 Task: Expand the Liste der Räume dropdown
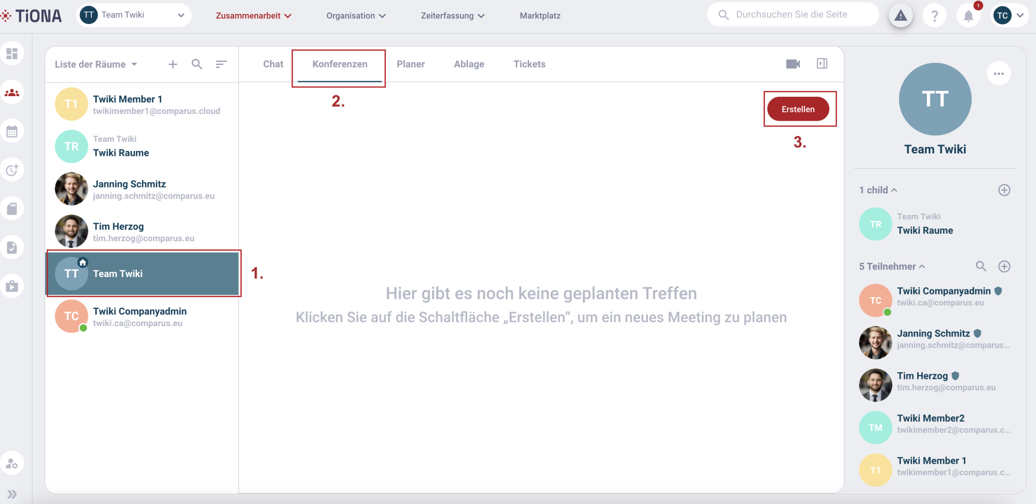[x=96, y=64]
